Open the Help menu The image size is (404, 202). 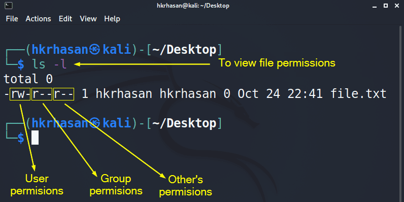112,19
